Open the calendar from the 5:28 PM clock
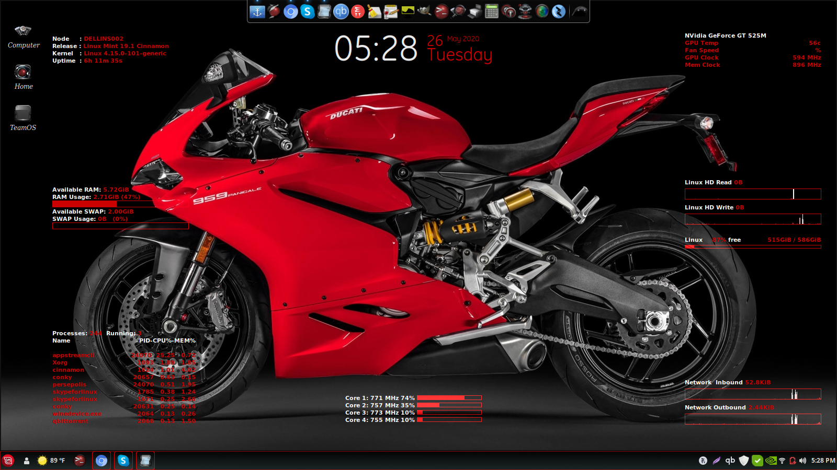The image size is (837, 470). point(823,461)
